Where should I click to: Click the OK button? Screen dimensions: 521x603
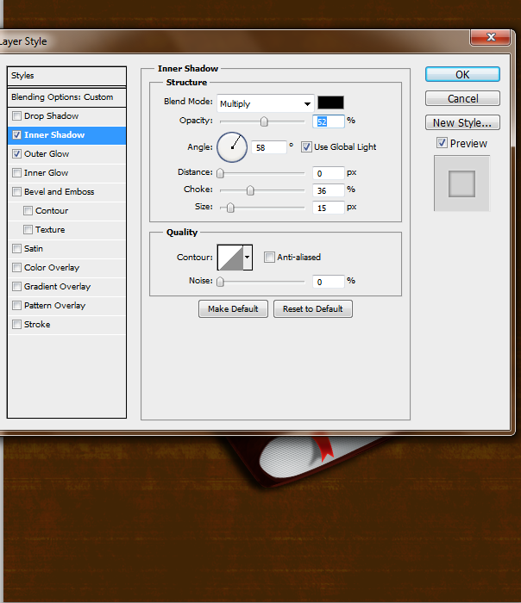pyautogui.click(x=462, y=74)
